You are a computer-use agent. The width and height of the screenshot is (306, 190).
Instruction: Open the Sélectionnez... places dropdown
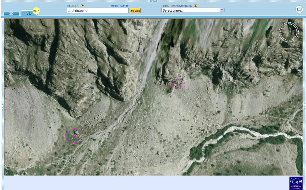(x=193, y=10)
